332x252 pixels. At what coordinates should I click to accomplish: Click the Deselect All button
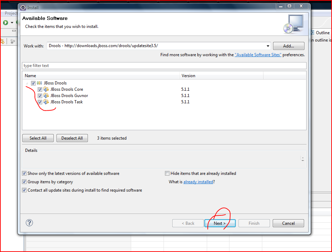[x=72, y=138]
